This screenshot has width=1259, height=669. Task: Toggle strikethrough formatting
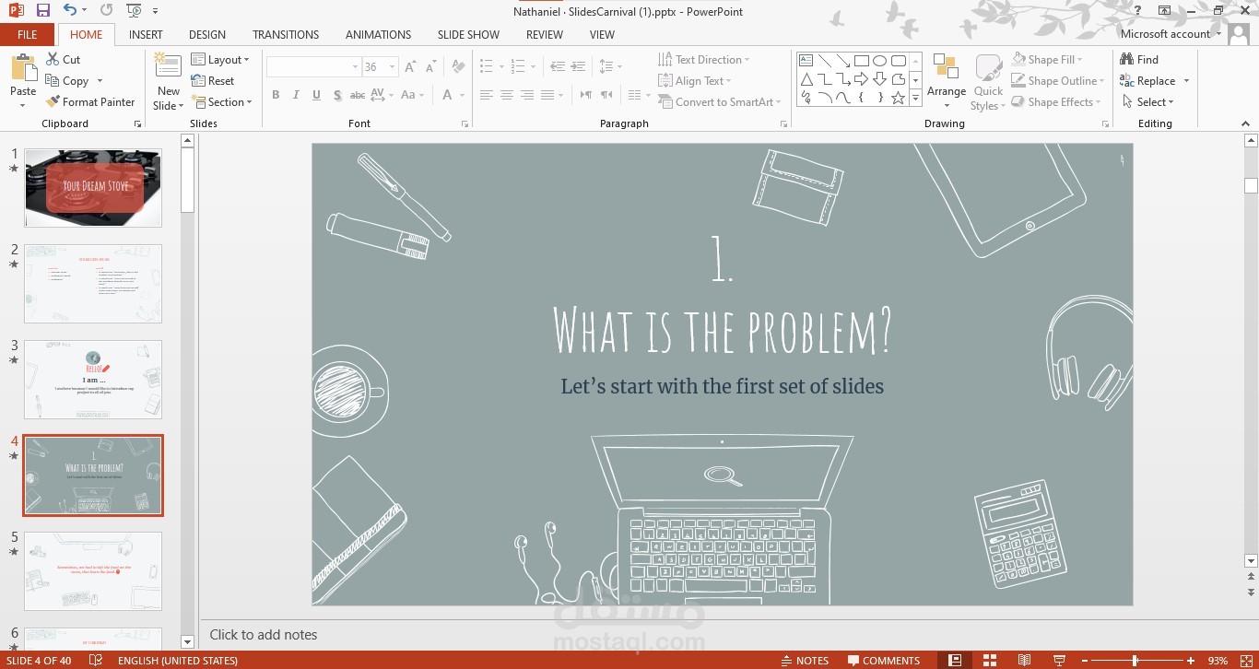tap(358, 95)
